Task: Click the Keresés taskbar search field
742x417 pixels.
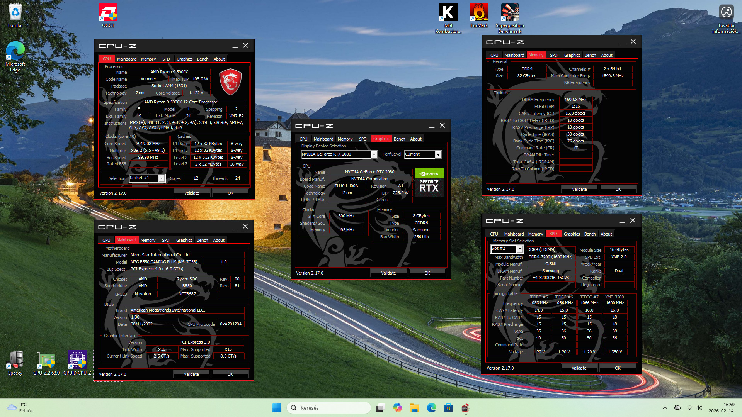Action: 328,408
